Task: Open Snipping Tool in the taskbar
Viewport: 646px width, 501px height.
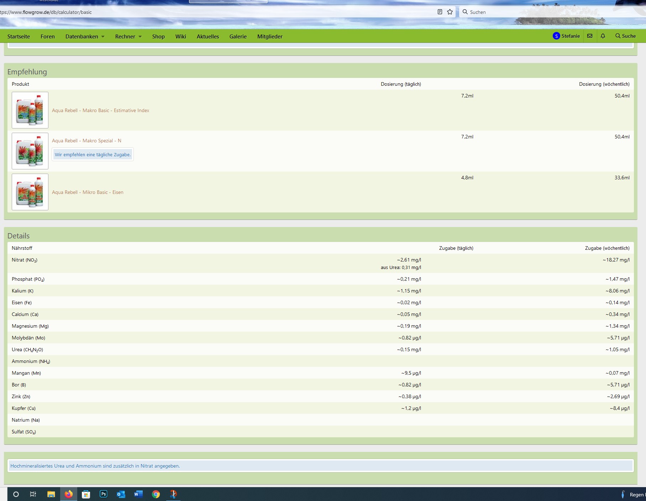Action: click(x=173, y=494)
